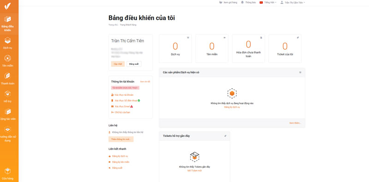Open Cộng tác viên in the sidebar
This screenshot has height=182, width=369.
click(8, 115)
